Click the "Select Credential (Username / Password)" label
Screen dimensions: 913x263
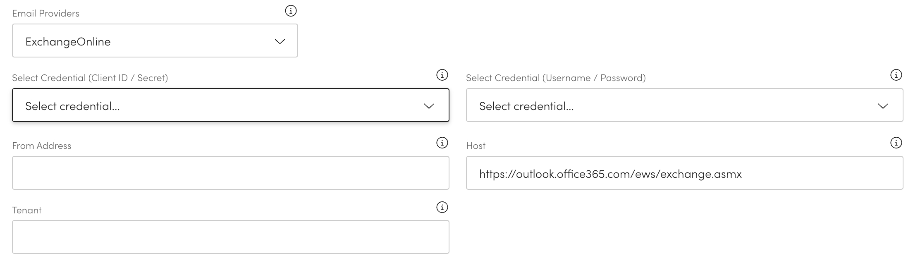(555, 78)
